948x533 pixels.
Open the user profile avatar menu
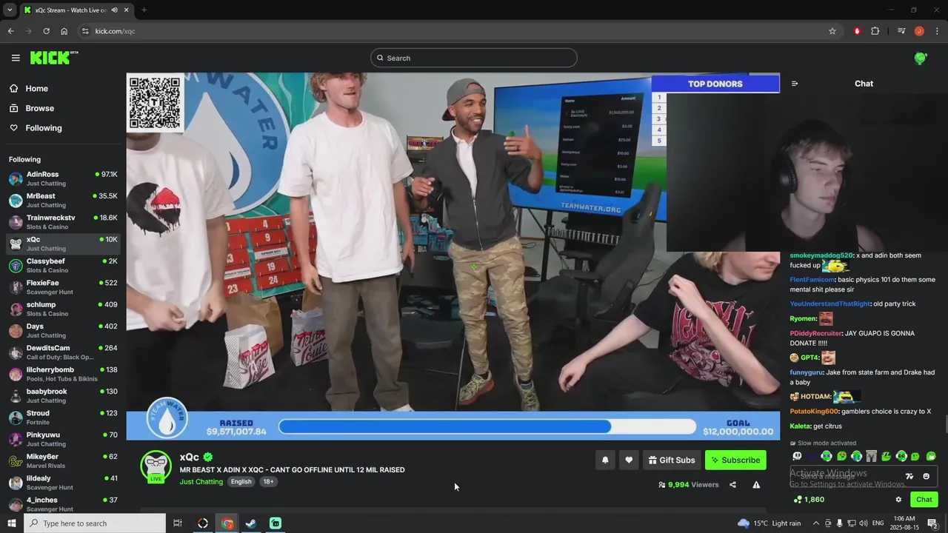point(921,58)
